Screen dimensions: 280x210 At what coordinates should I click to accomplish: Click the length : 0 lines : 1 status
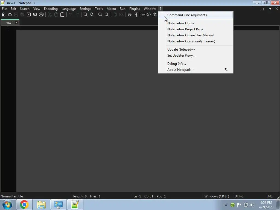tap(87, 196)
